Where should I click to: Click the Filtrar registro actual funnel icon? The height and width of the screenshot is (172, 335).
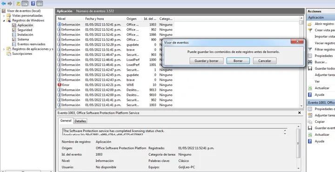point(310,50)
